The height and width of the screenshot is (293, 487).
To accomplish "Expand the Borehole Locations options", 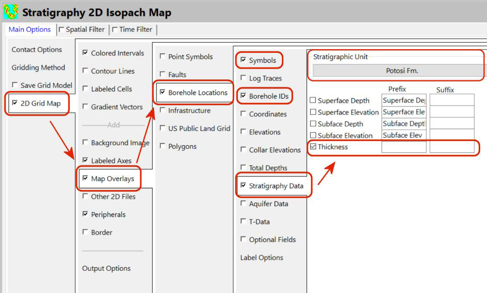I will tap(197, 92).
